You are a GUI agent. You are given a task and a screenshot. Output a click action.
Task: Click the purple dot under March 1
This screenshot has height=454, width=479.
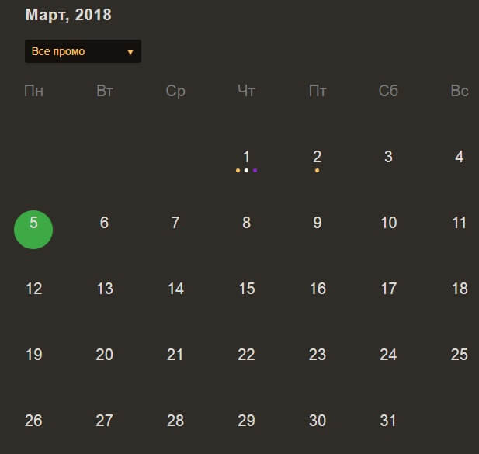pyautogui.click(x=255, y=170)
